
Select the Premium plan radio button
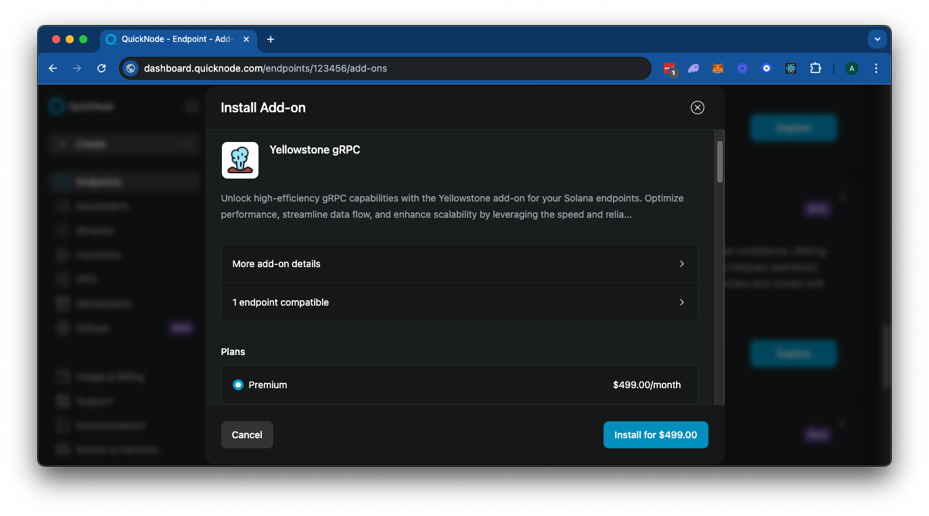coord(238,385)
